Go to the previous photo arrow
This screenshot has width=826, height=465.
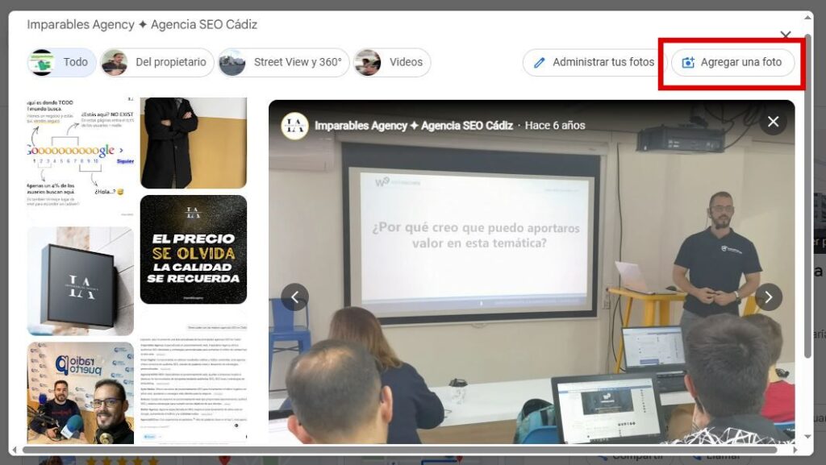(294, 297)
